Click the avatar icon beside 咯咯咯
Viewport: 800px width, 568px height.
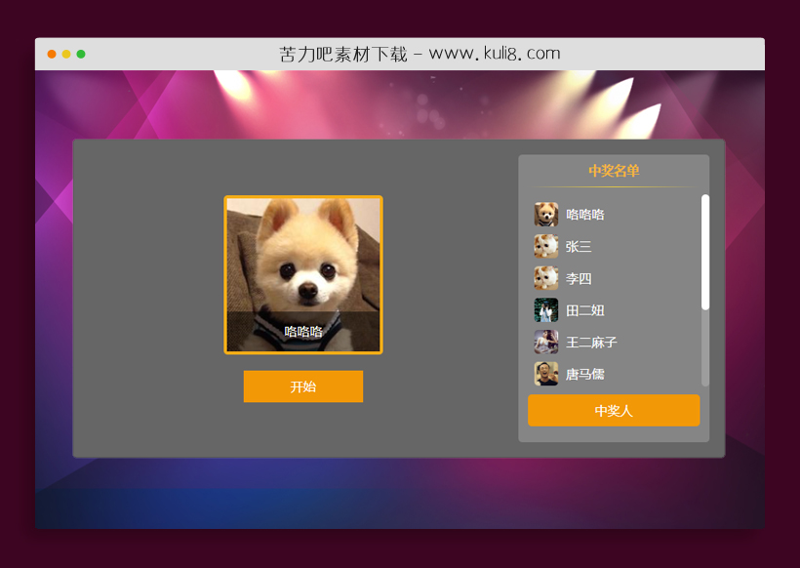click(545, 215)
